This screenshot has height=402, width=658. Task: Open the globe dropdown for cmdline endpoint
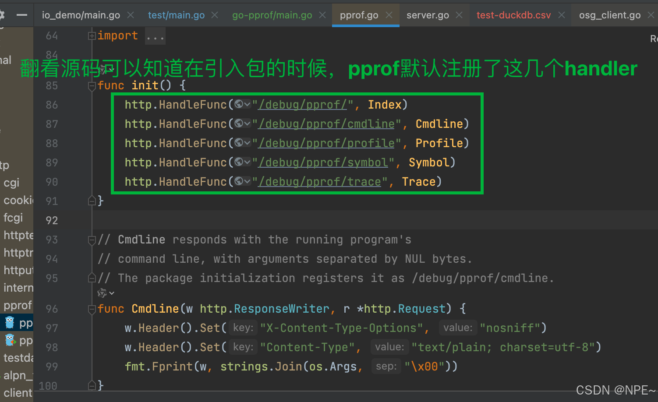[242, 123]
